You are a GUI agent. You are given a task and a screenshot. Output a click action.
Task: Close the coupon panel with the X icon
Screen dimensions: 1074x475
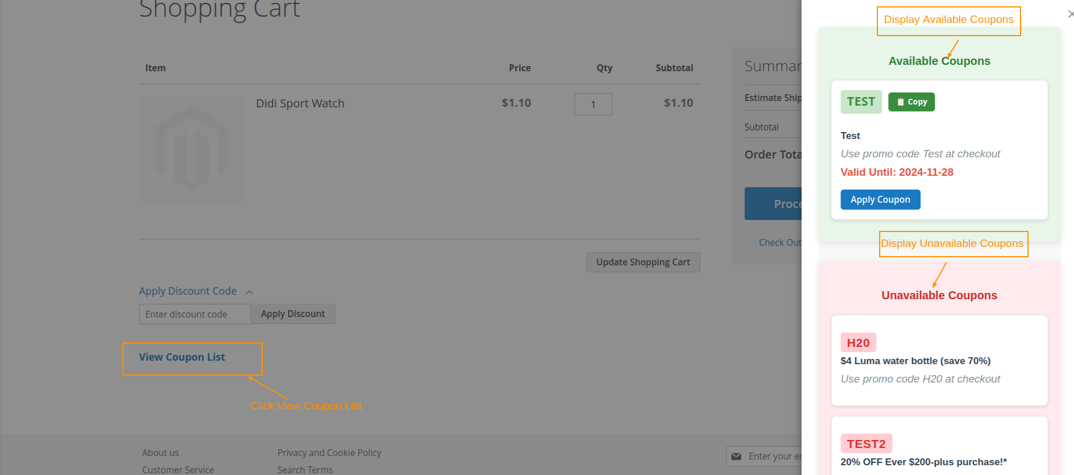(1071, 14)
